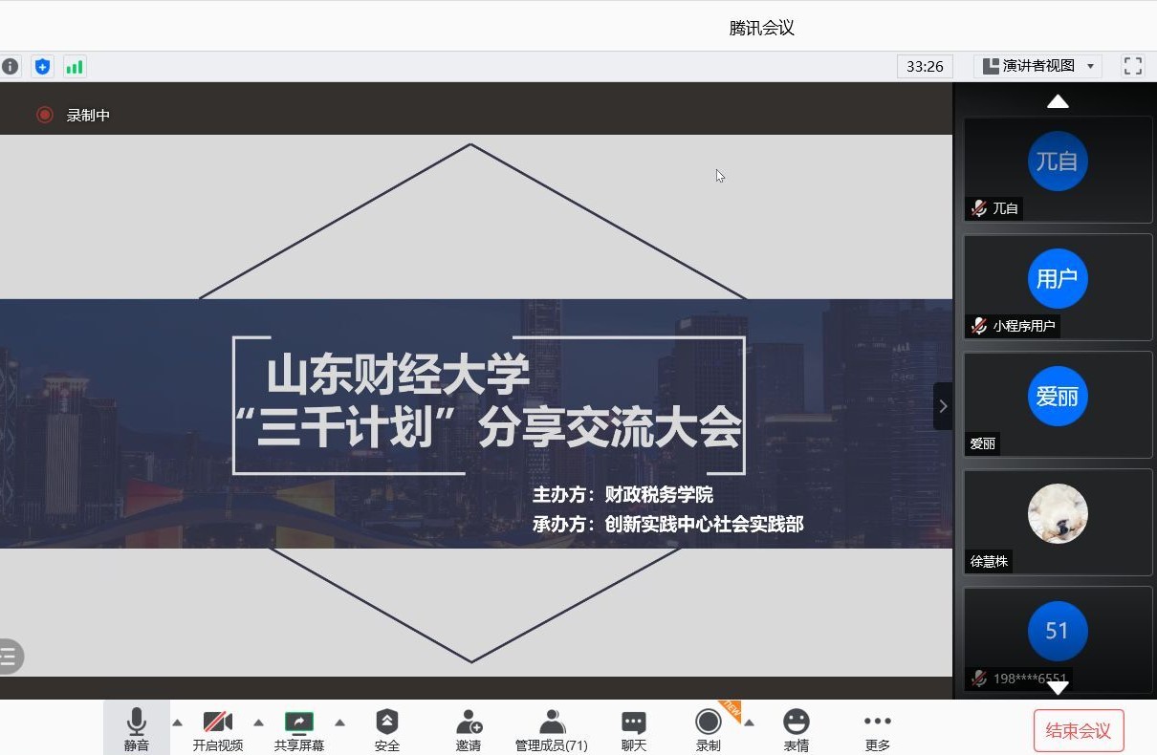The image size is (1157, 755).
Task: Turn on video camera
Action: 218,730
